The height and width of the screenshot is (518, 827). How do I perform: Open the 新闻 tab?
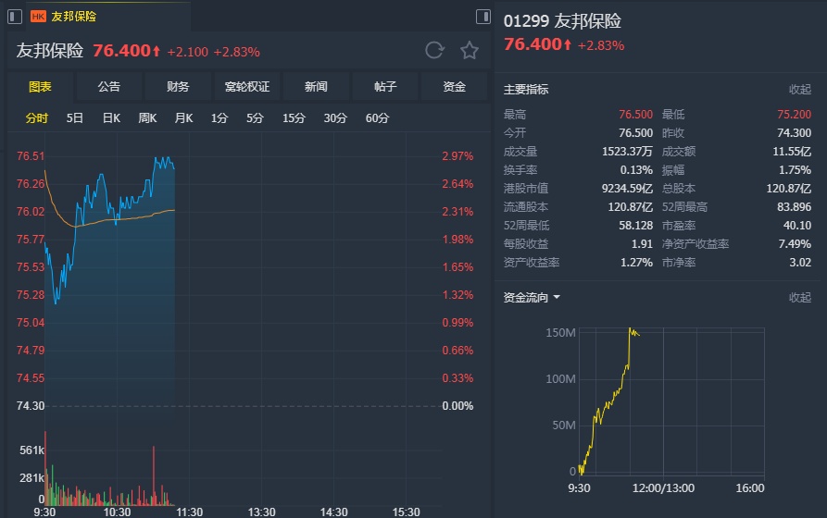coord(316,87)
